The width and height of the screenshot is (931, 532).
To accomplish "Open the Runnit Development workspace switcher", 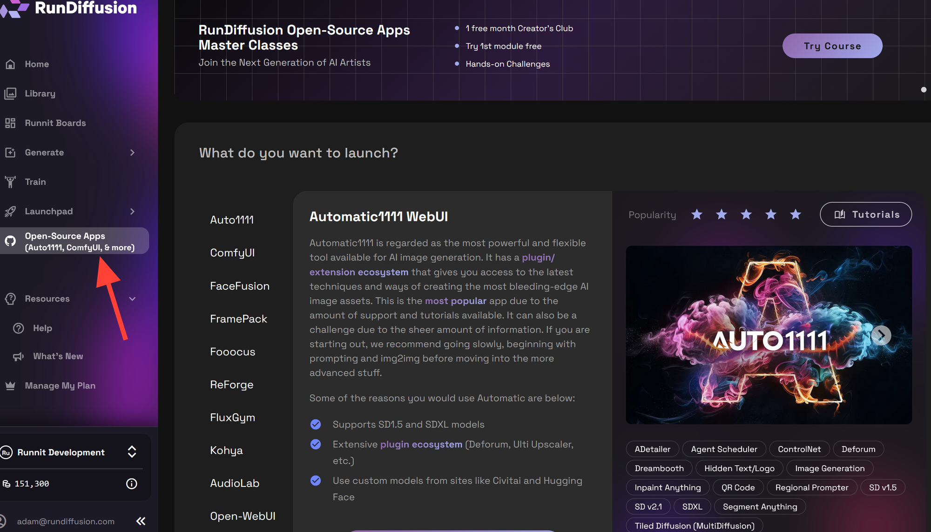I will pos(132,452).
